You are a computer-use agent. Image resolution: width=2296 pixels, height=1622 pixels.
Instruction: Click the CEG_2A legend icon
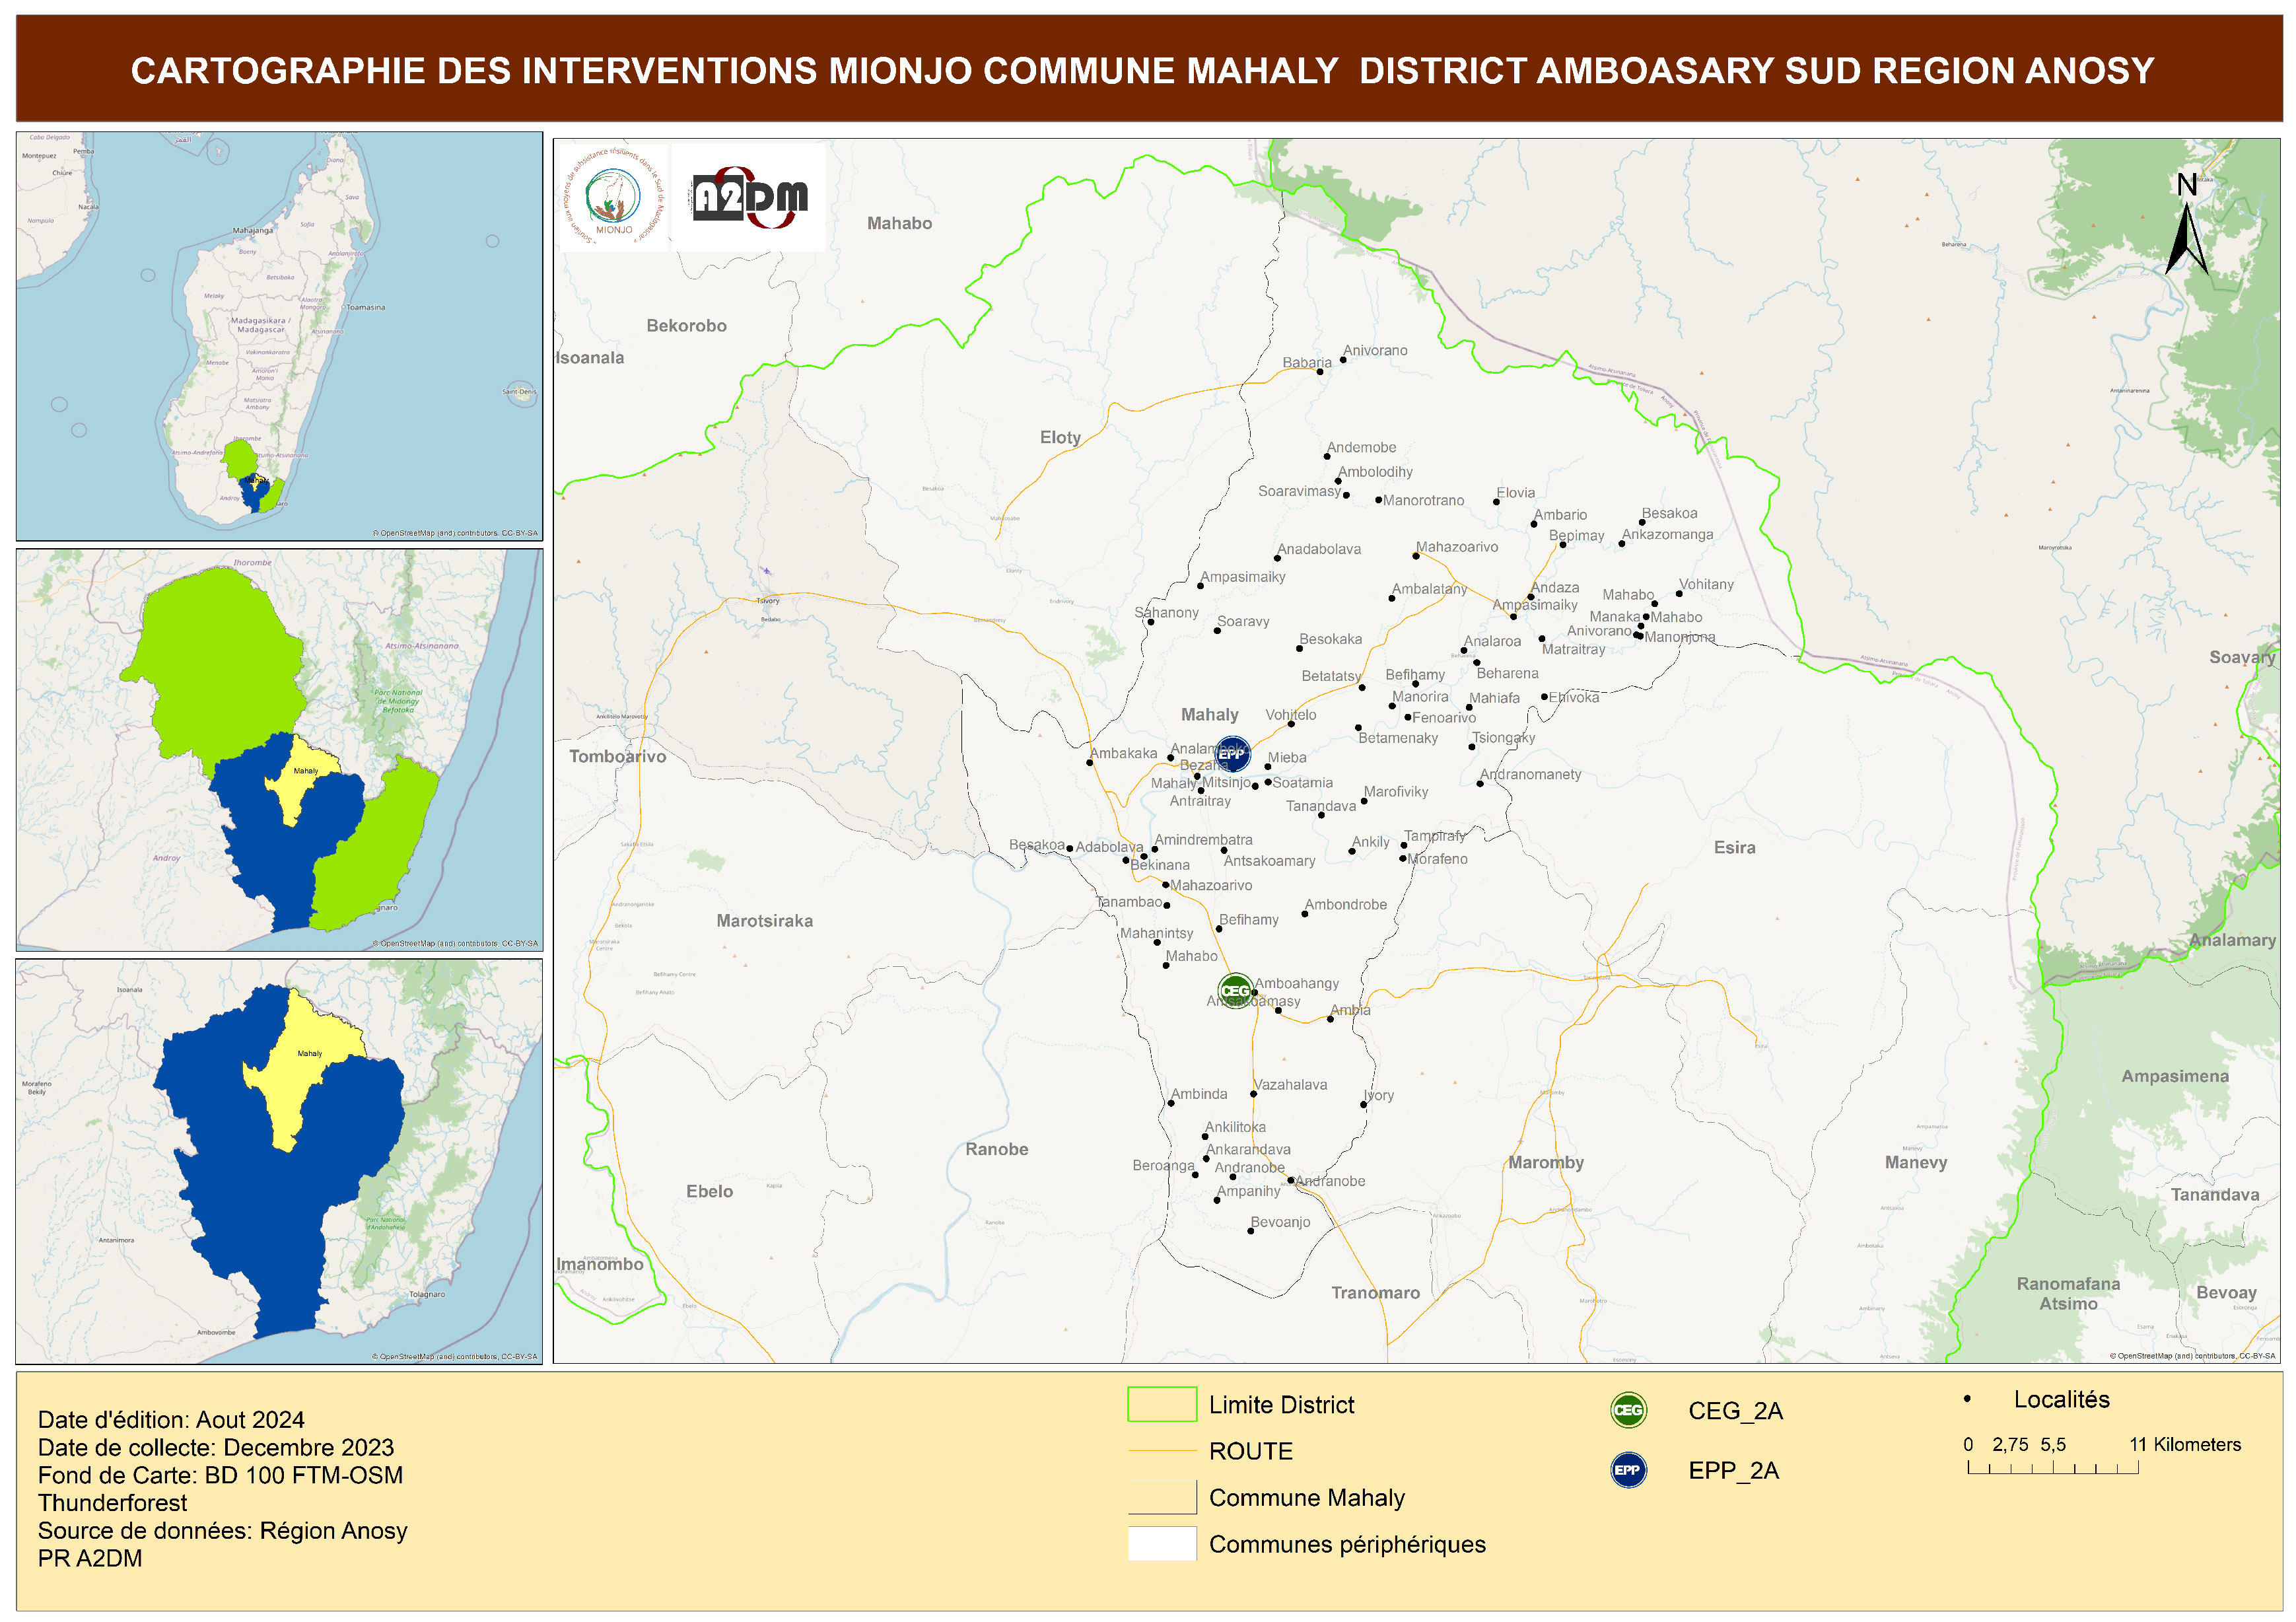click(1628, 1410)
